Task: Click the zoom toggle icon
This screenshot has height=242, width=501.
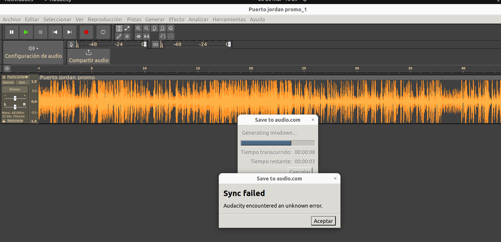Action: [171, 28]
